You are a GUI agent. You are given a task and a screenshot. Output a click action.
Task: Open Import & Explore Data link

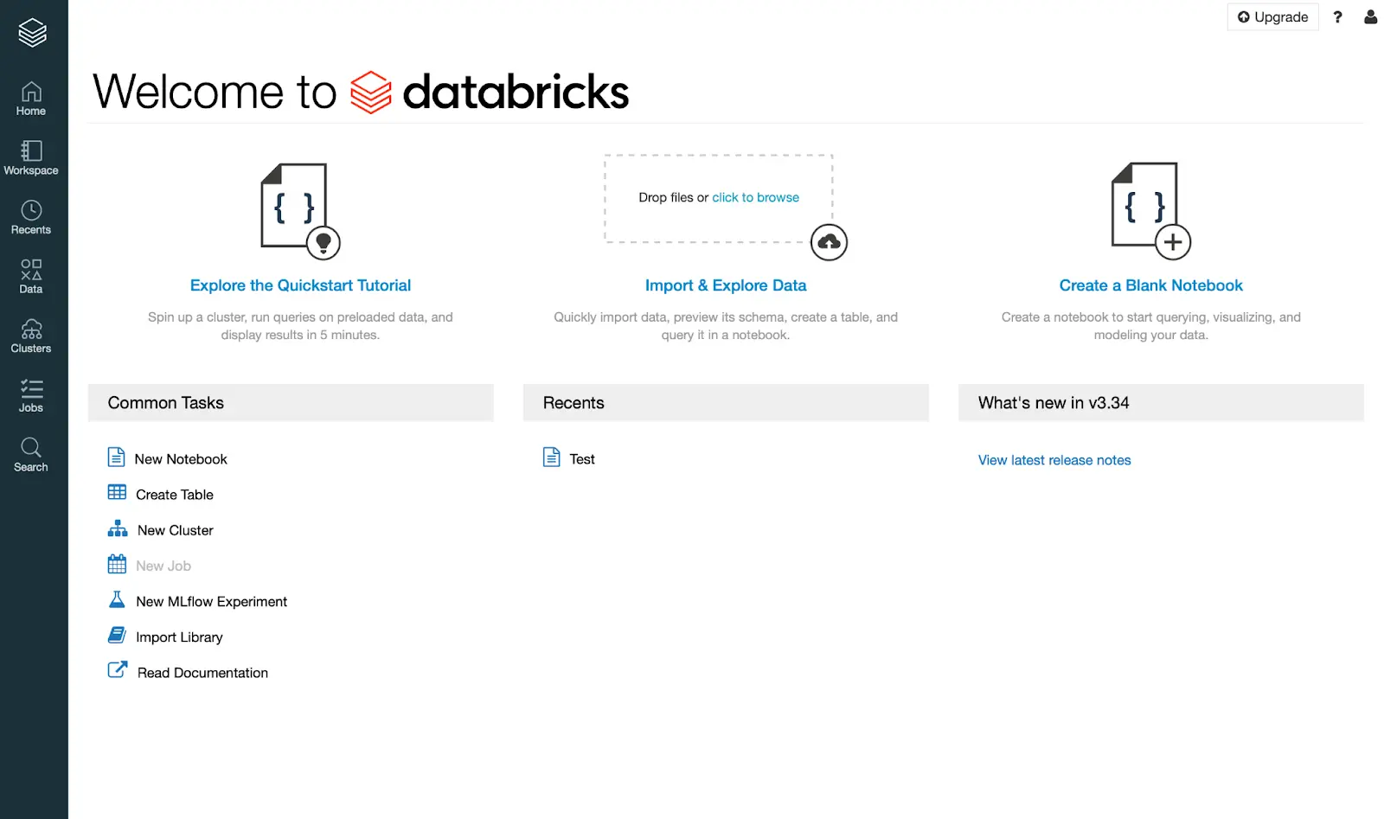pos(726,285)
